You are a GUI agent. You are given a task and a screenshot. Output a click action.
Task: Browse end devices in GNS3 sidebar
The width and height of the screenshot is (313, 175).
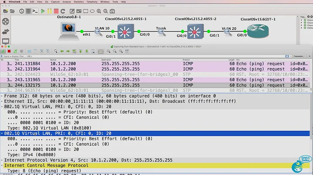click(6, 41)
